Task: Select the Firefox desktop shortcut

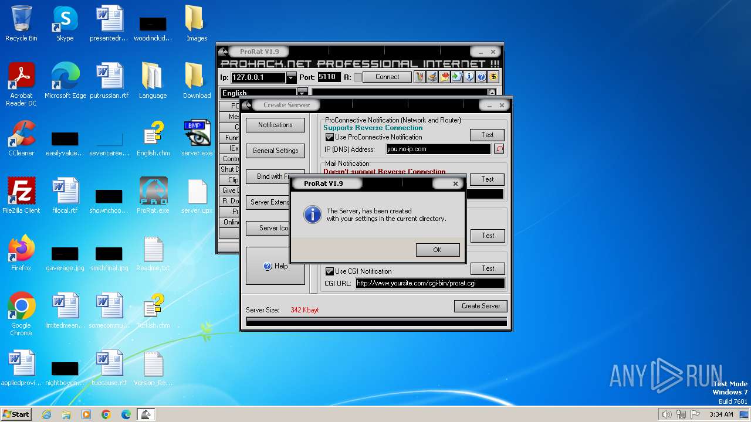Action: pyautogui.click(x=21, y=253)
